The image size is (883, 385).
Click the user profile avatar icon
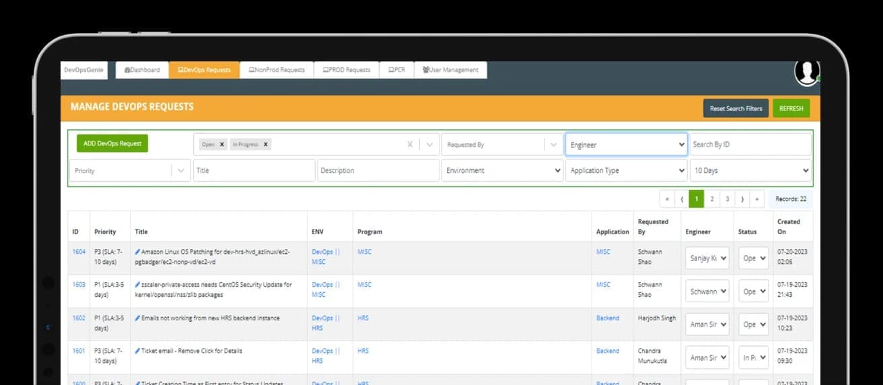tap(806, 72)
